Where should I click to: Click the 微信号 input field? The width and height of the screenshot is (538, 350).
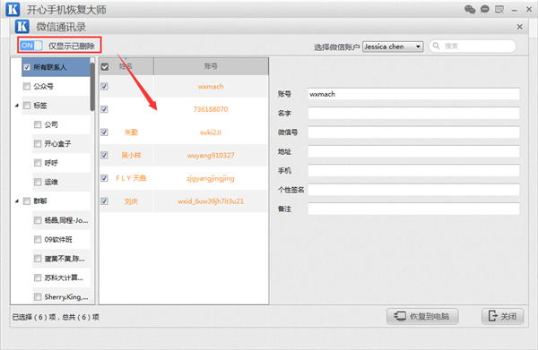(x=413, y=132)
